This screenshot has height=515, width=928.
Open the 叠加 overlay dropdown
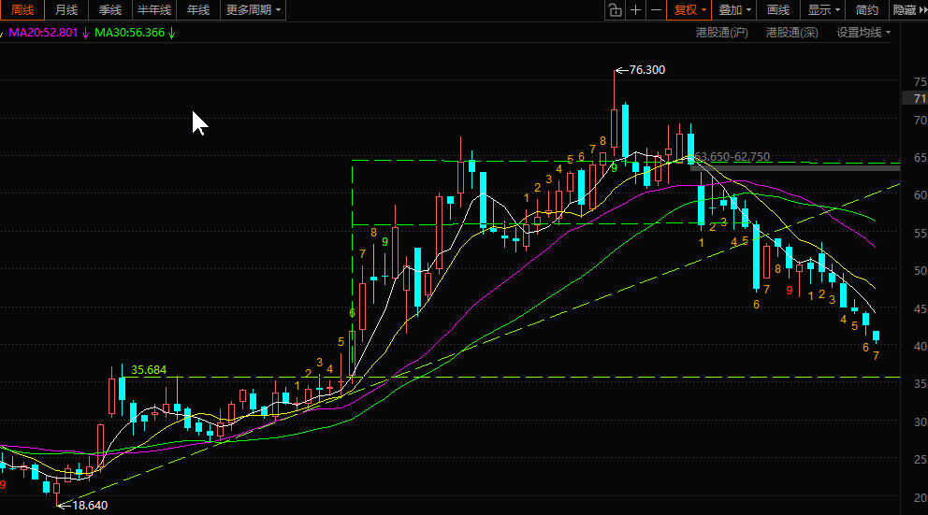coord(734,10)
